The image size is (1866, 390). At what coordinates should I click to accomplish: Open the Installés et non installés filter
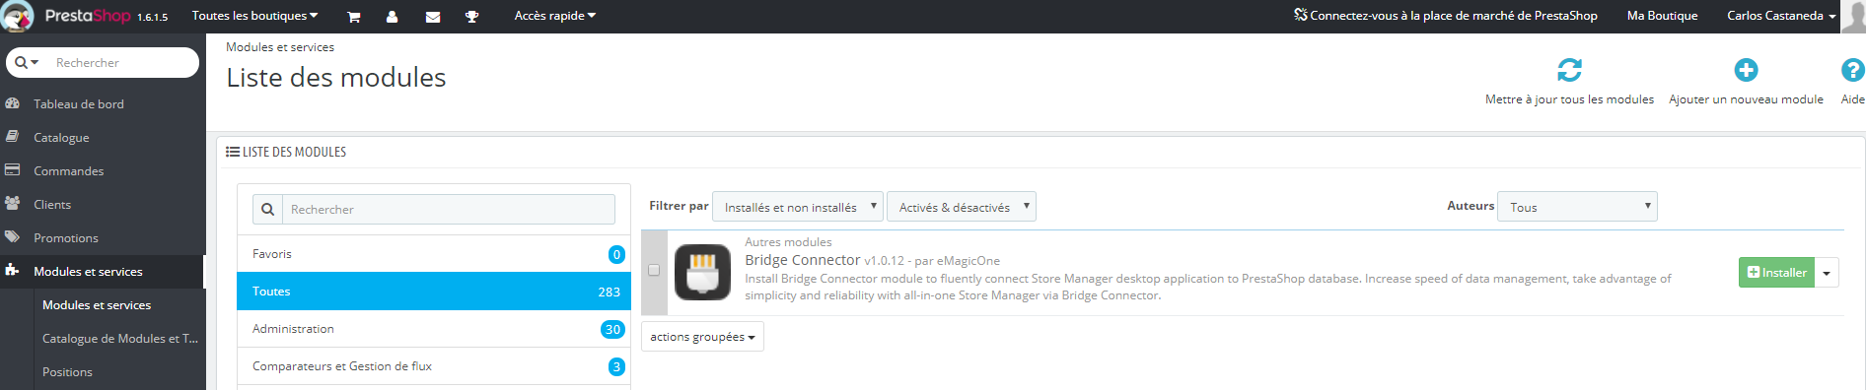797,207
